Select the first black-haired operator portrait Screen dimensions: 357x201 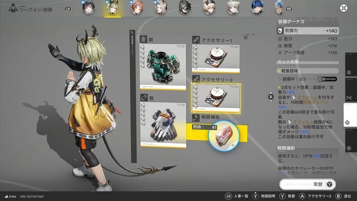click(x=88, y=8)
